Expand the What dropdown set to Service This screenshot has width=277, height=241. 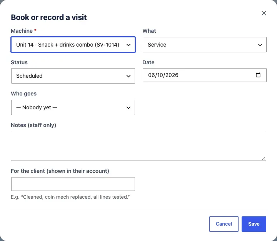[205, 45]
